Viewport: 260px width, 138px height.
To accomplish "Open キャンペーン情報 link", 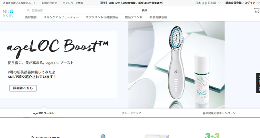I will click(73, 3).
